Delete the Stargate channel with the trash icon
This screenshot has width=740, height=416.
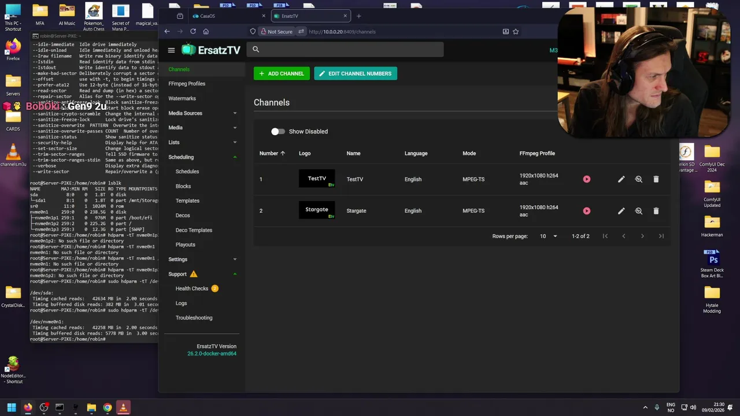[656, 211]
